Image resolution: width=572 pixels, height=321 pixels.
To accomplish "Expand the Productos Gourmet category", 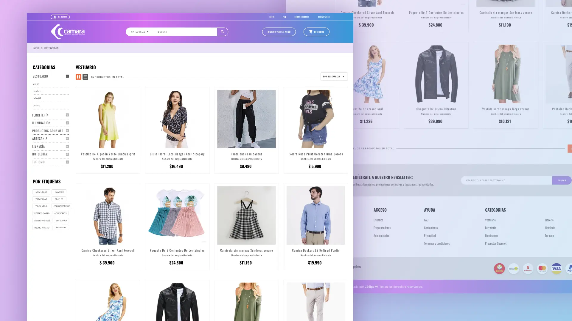I will (x=67, y=131).
